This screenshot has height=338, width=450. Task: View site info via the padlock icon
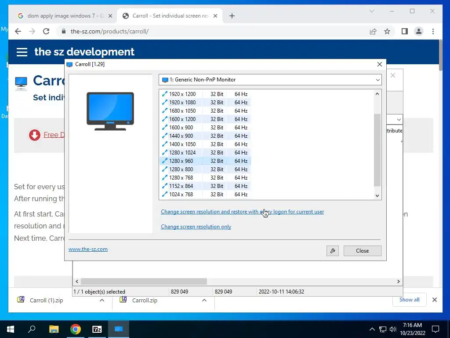pos(64,31)
